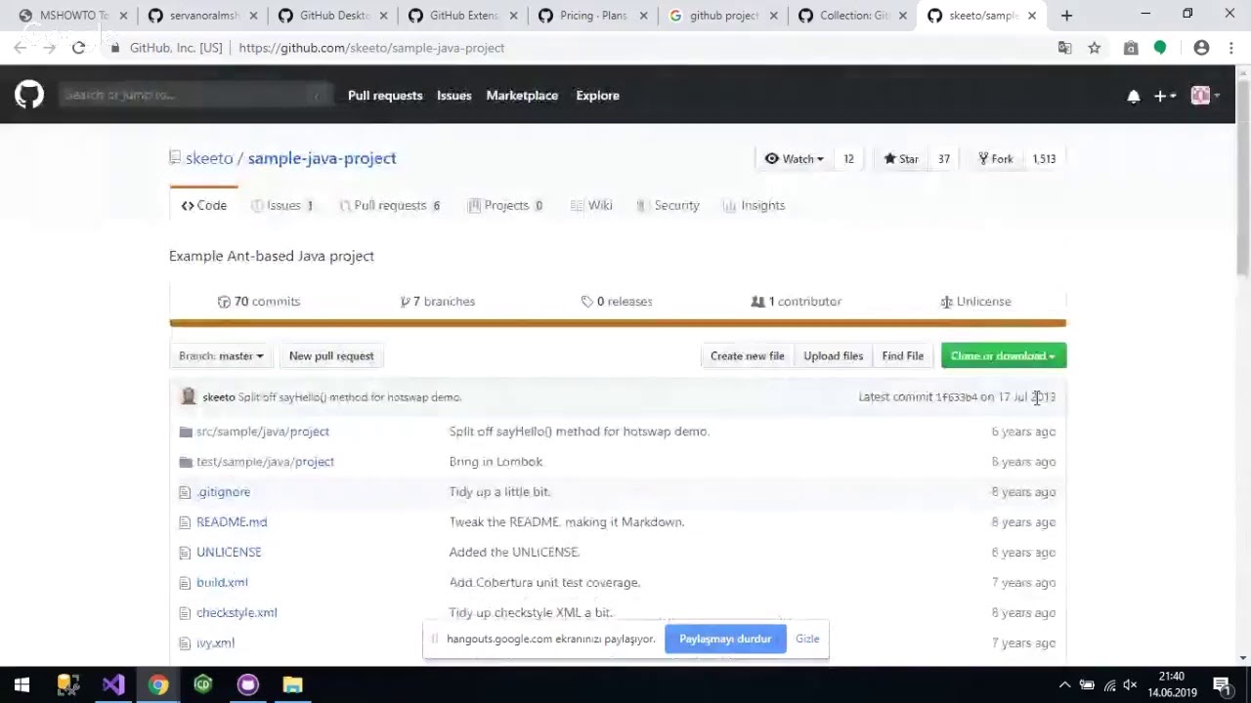Hide sharing bar with Gizle link

point(807,639)
